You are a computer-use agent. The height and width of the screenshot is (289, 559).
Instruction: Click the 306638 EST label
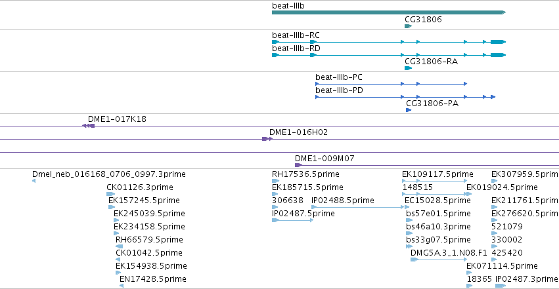(287, 201)
